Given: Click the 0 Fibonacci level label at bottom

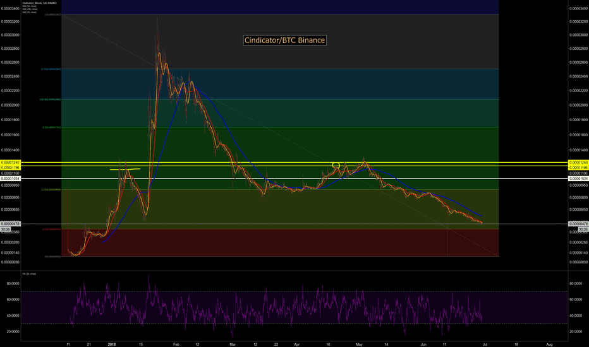Looking at the screenshot, I should [52, 257].
